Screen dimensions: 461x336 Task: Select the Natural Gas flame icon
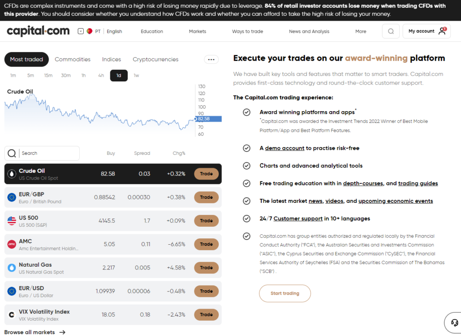(x=11, y=268)
